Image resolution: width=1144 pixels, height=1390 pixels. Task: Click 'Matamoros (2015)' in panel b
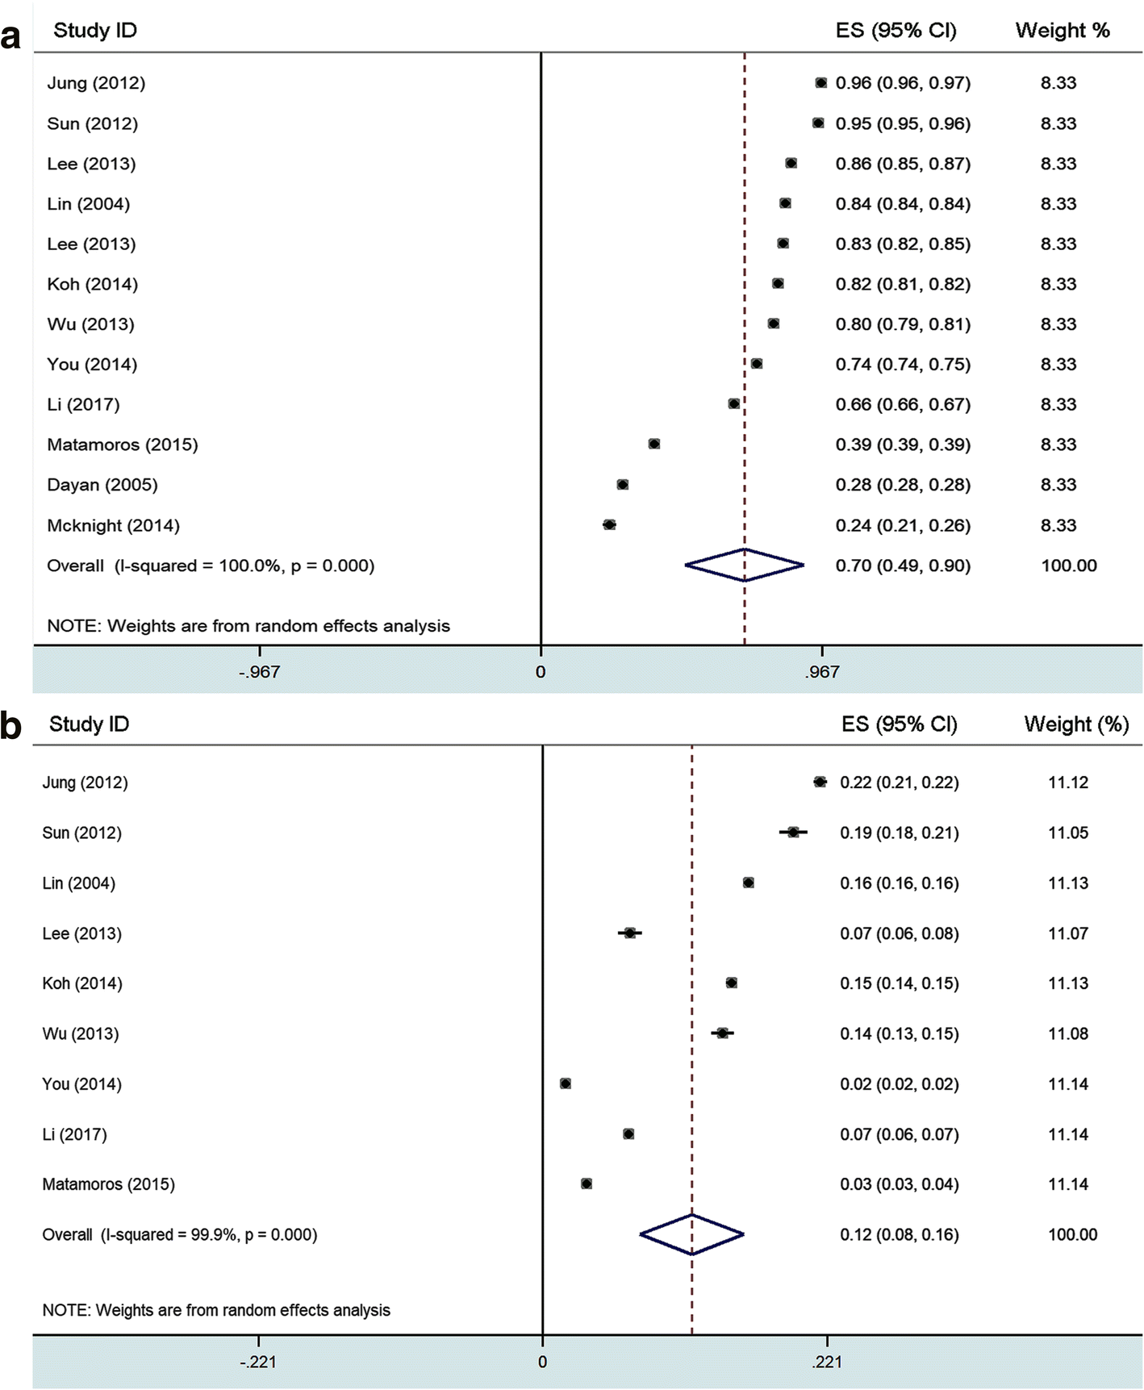pos(108,1184)
